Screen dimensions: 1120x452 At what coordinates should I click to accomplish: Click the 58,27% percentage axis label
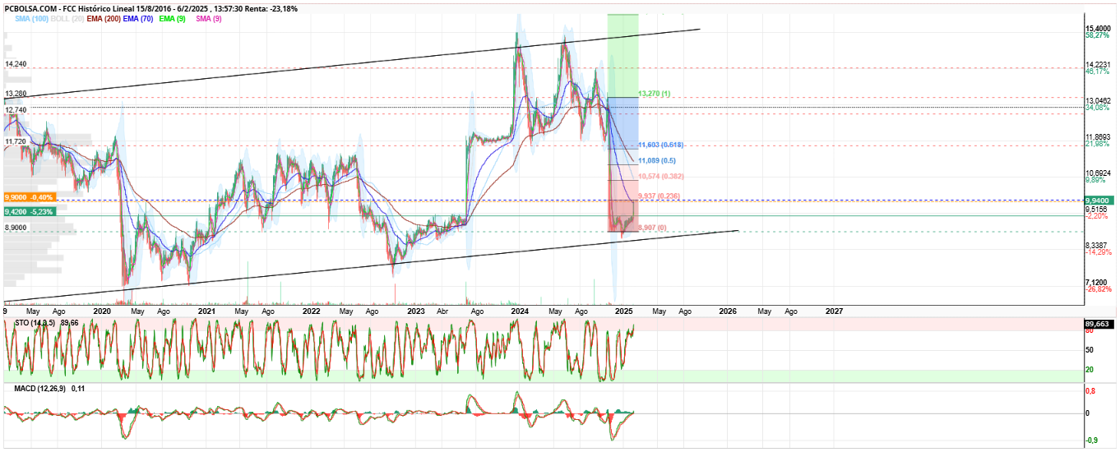(1098, 35)
